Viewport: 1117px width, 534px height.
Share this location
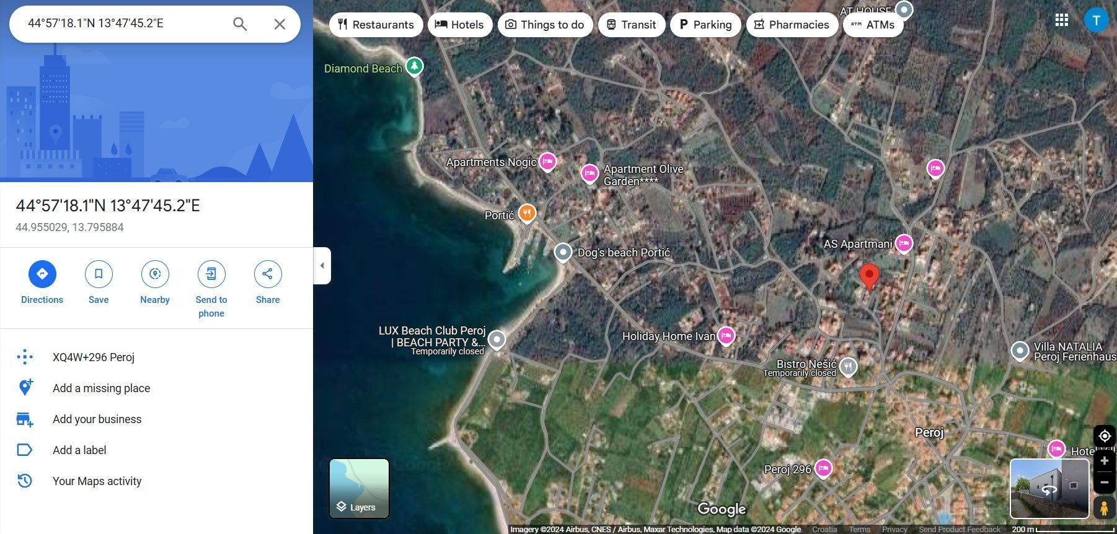pos(267,274)
